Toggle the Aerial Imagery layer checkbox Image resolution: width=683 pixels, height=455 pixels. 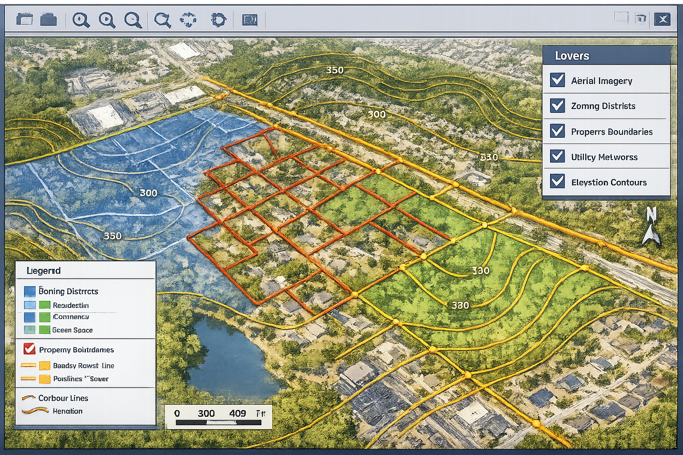click(556, 80)
